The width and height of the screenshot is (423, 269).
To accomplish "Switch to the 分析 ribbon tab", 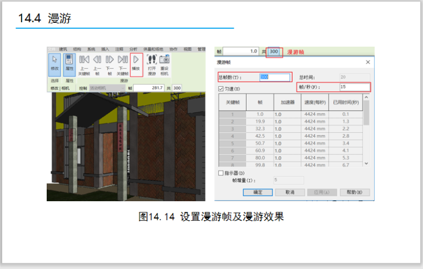I will pos(133,49).
